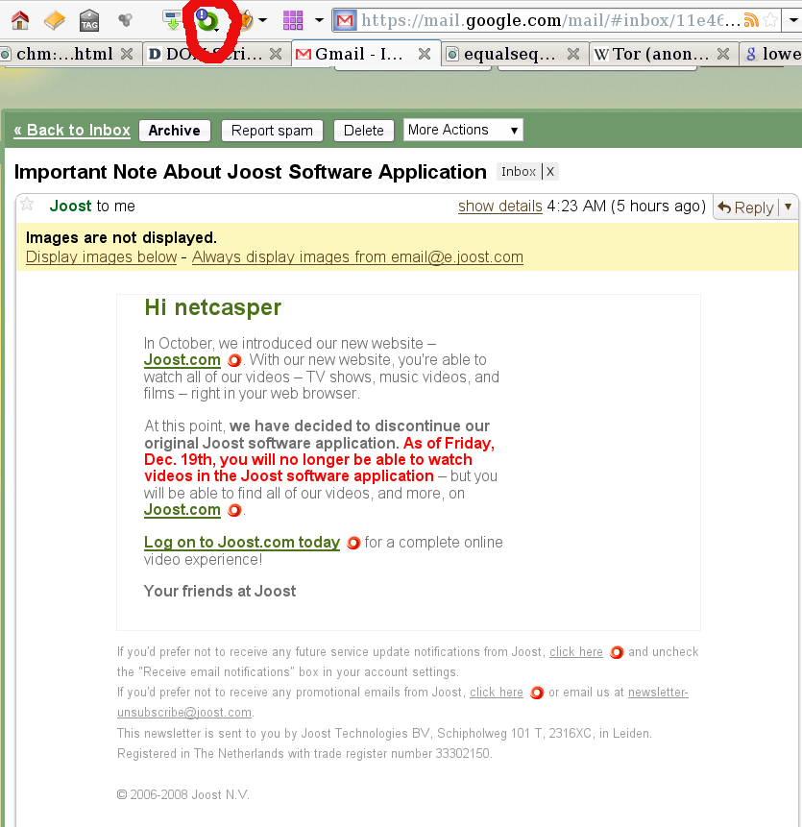Open the downloads icon with green arrow
This screenshot has height=827, width=802.
pos(172,20)
